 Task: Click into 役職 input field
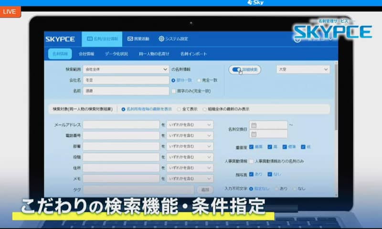[121, 157]
